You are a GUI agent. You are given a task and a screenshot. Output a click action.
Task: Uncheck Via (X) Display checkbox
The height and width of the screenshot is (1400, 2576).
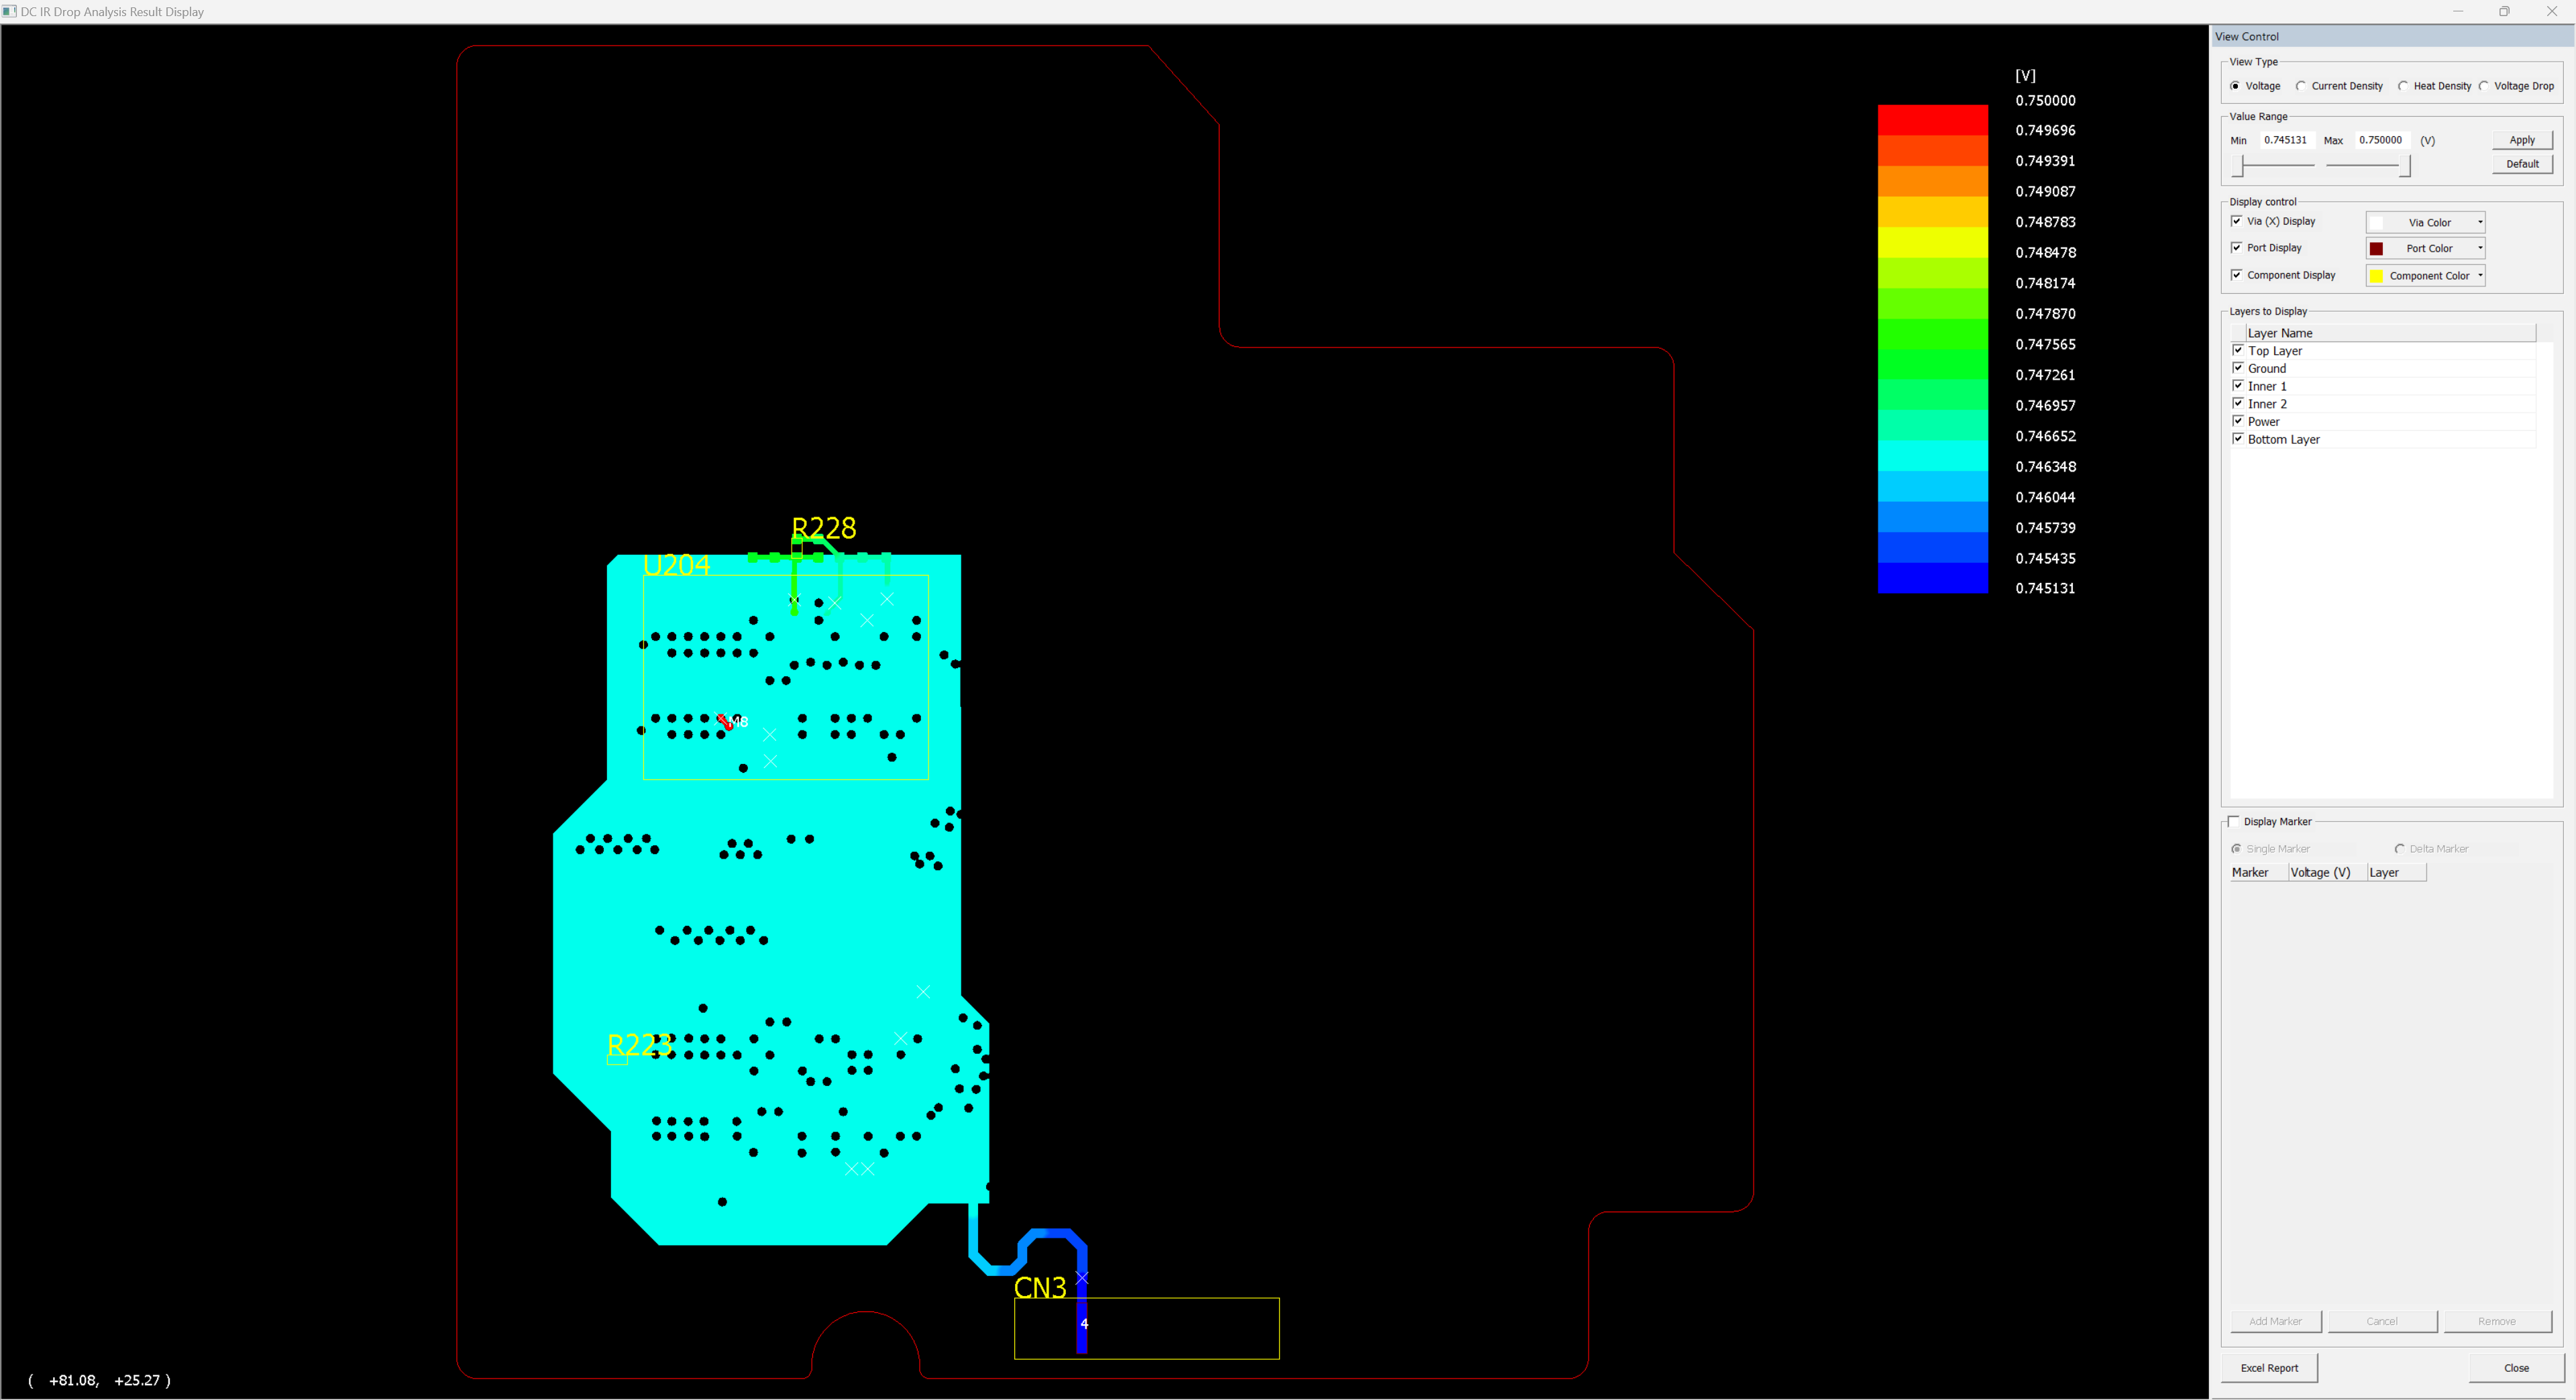click(x=2237, y=221)
